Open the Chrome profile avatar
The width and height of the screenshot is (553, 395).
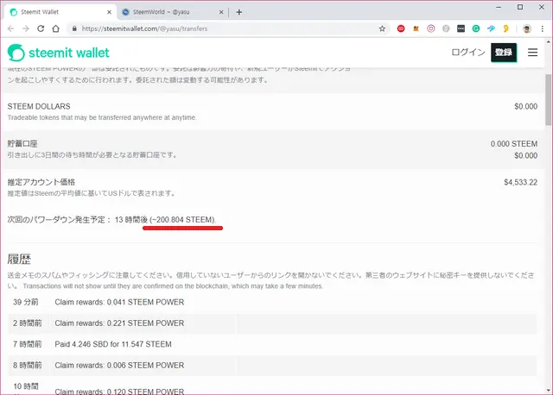pos(527,28)
